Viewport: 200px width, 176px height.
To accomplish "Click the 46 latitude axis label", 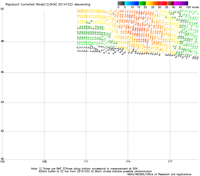I will (x=2, y=72).
